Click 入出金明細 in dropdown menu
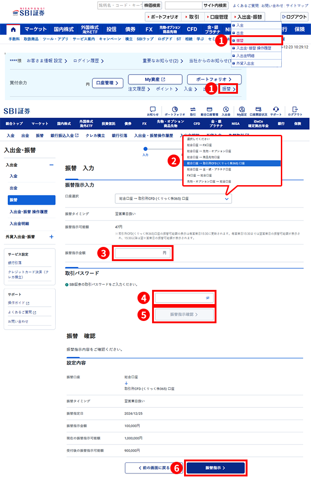This screenshot has width=311, height=481. pyautogui.click(x=256, y=56)
